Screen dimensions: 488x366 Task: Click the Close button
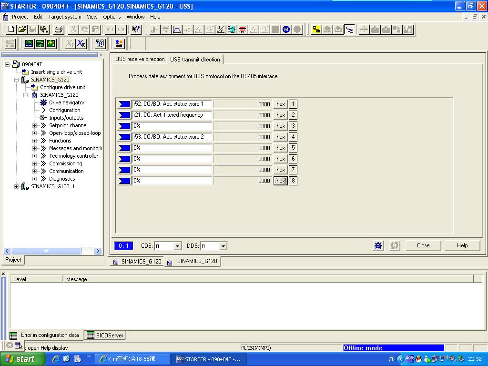[x=423, y=245]
